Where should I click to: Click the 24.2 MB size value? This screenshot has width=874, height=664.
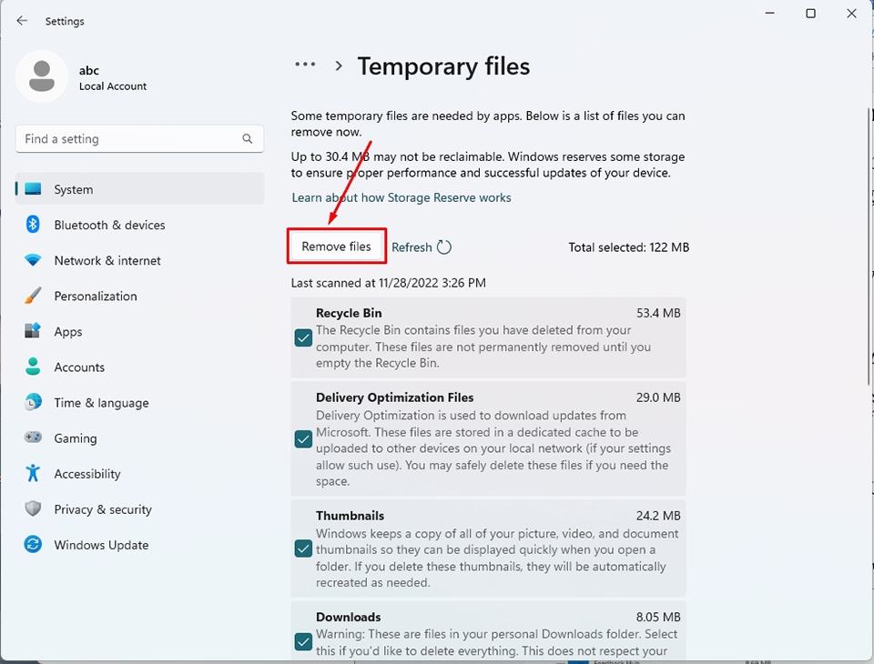click(658, 516)
